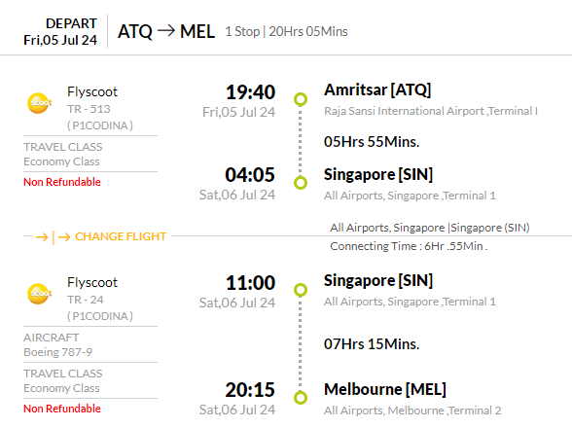
Task: Click Non Refundable under flight TR-513
Action: (62, 182)
